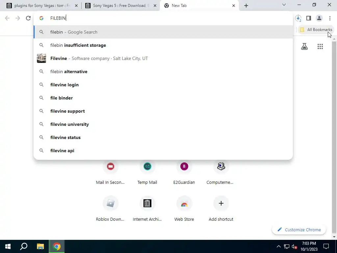Open the Windows Start menu
This screenshot has width=337, height=253.
pos(8,246)
